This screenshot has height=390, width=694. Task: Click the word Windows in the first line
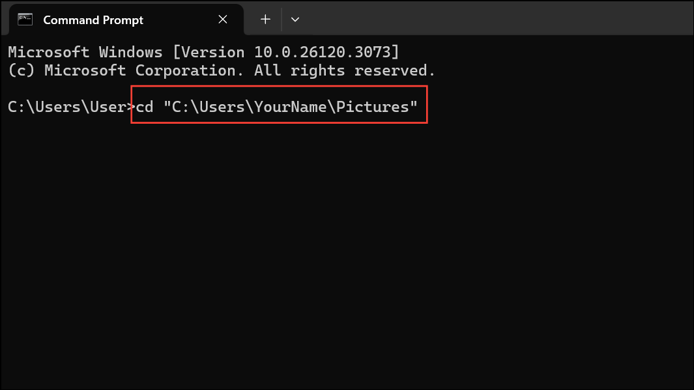pos(130,52)
